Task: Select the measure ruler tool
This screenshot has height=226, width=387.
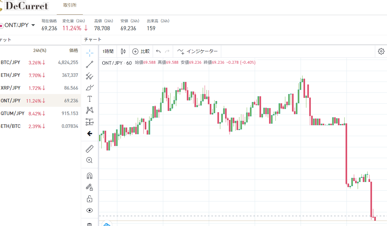Action: tap(90, 149)
